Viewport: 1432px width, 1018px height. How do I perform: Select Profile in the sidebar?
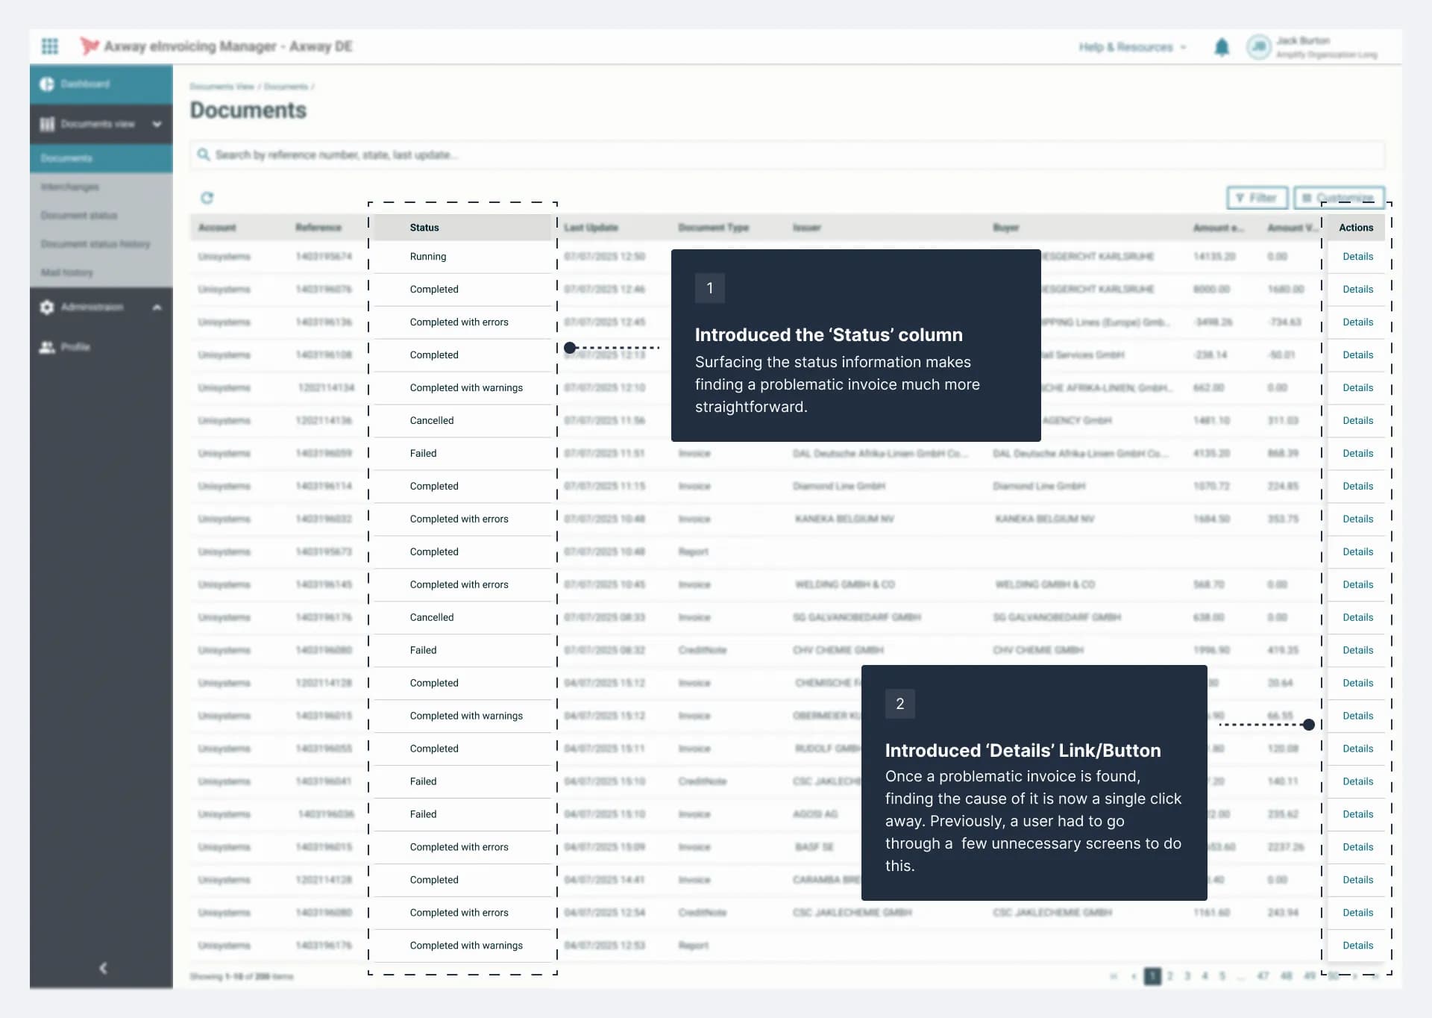pyautogui.click(x=101, y=347)
